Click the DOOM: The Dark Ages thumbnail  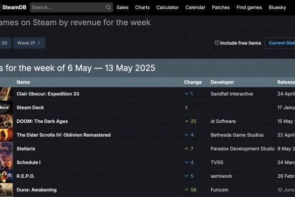tap(6, 121)
